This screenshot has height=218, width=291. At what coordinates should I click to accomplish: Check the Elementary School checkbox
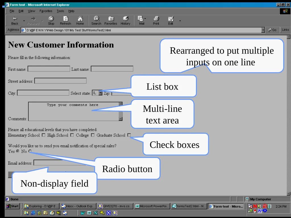[x=43, y=135]
